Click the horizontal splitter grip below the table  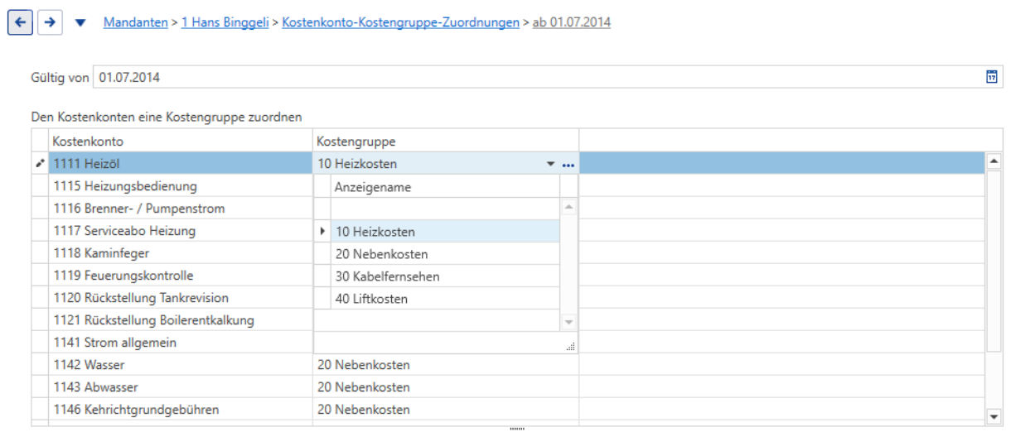pos(517,429)
